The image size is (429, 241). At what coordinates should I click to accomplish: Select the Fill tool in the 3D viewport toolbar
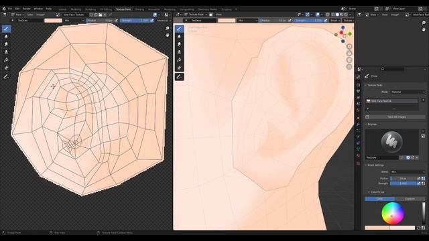point(179,60)
